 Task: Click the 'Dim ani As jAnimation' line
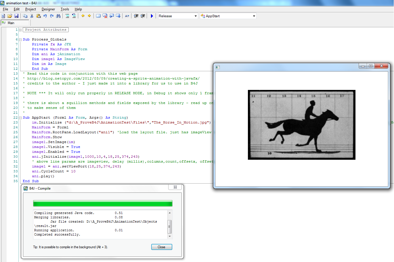(56, 54)
